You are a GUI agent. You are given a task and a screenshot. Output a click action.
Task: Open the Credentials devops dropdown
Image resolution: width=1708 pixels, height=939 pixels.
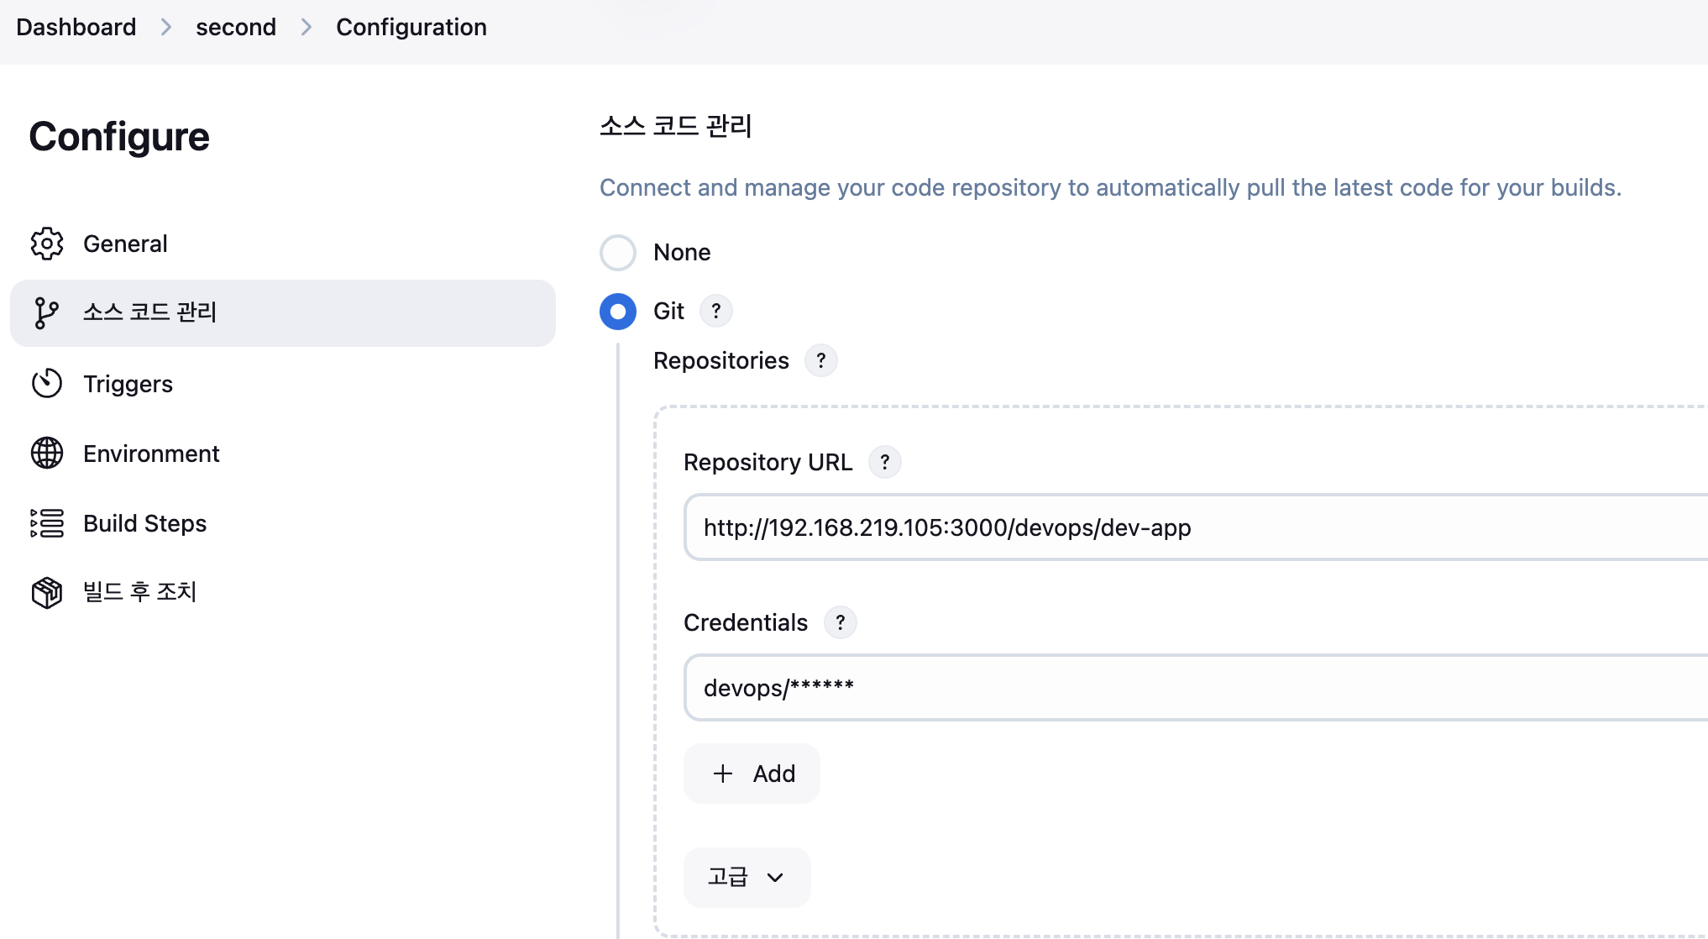pyautogui.click(x=1192, y=688)
